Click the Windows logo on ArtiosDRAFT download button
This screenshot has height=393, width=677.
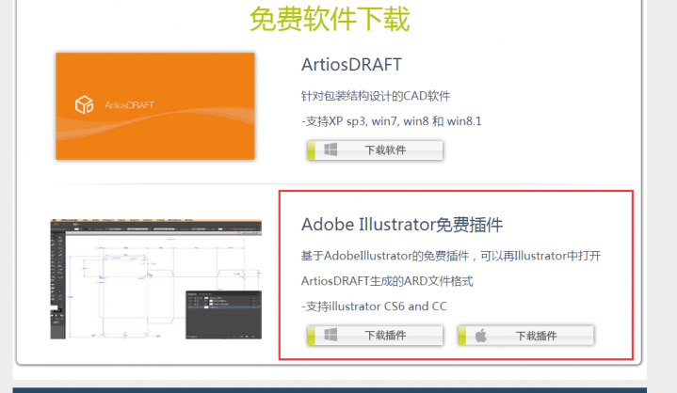pos(330,149)
